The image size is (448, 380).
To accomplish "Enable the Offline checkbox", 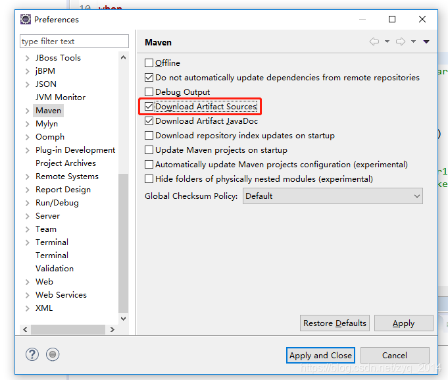I will 149,63.
